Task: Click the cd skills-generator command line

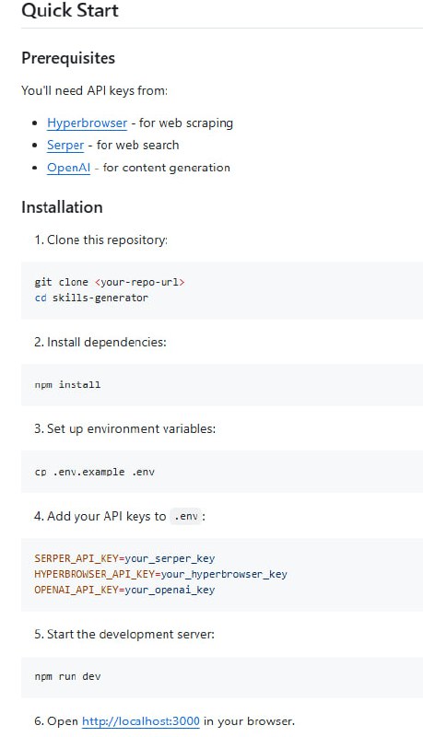Action: (91, 298)
